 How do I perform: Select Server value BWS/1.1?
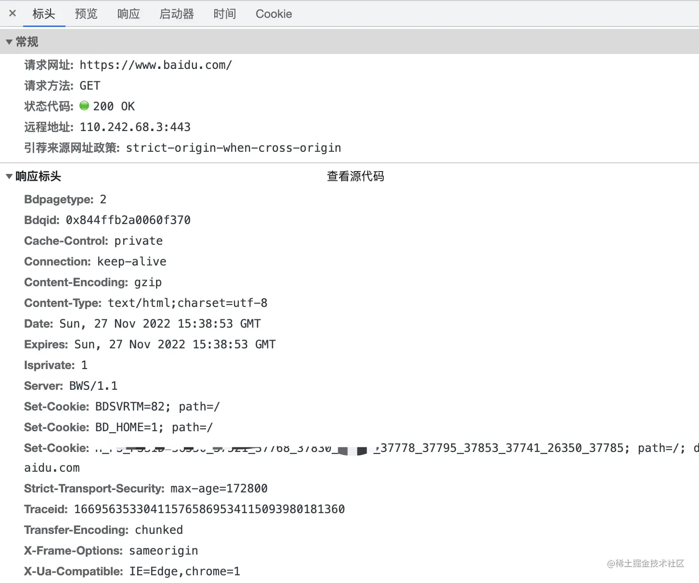[x=93, y=386]
